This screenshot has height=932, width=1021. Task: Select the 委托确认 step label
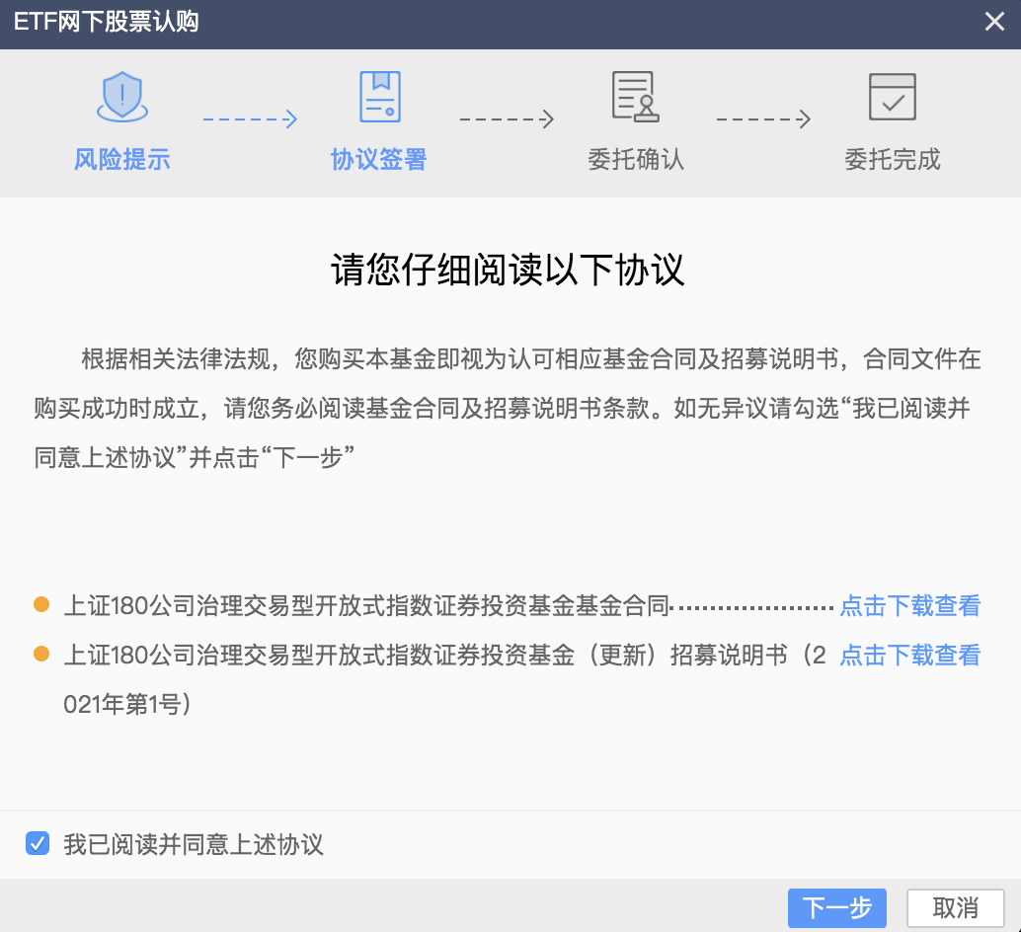point(636,159)
